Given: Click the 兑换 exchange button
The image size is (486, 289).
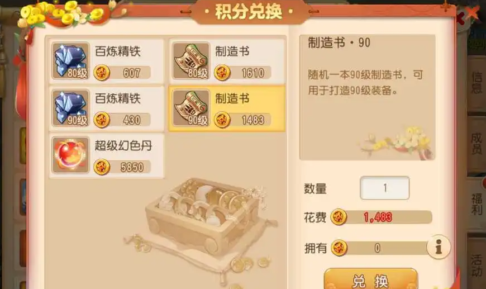Looking at the screenshot, I should [x=371, y=279].
